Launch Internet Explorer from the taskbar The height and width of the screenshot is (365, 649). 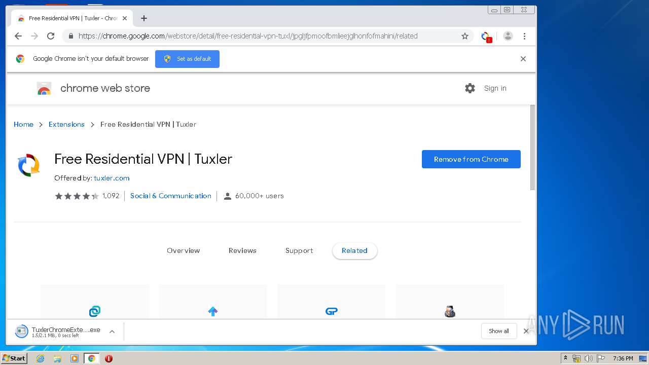pos(40,358)
